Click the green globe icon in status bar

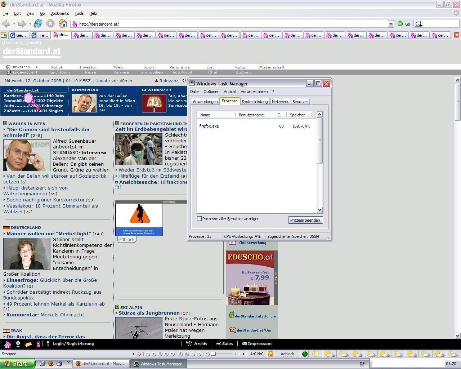click(x=305, y=354)
